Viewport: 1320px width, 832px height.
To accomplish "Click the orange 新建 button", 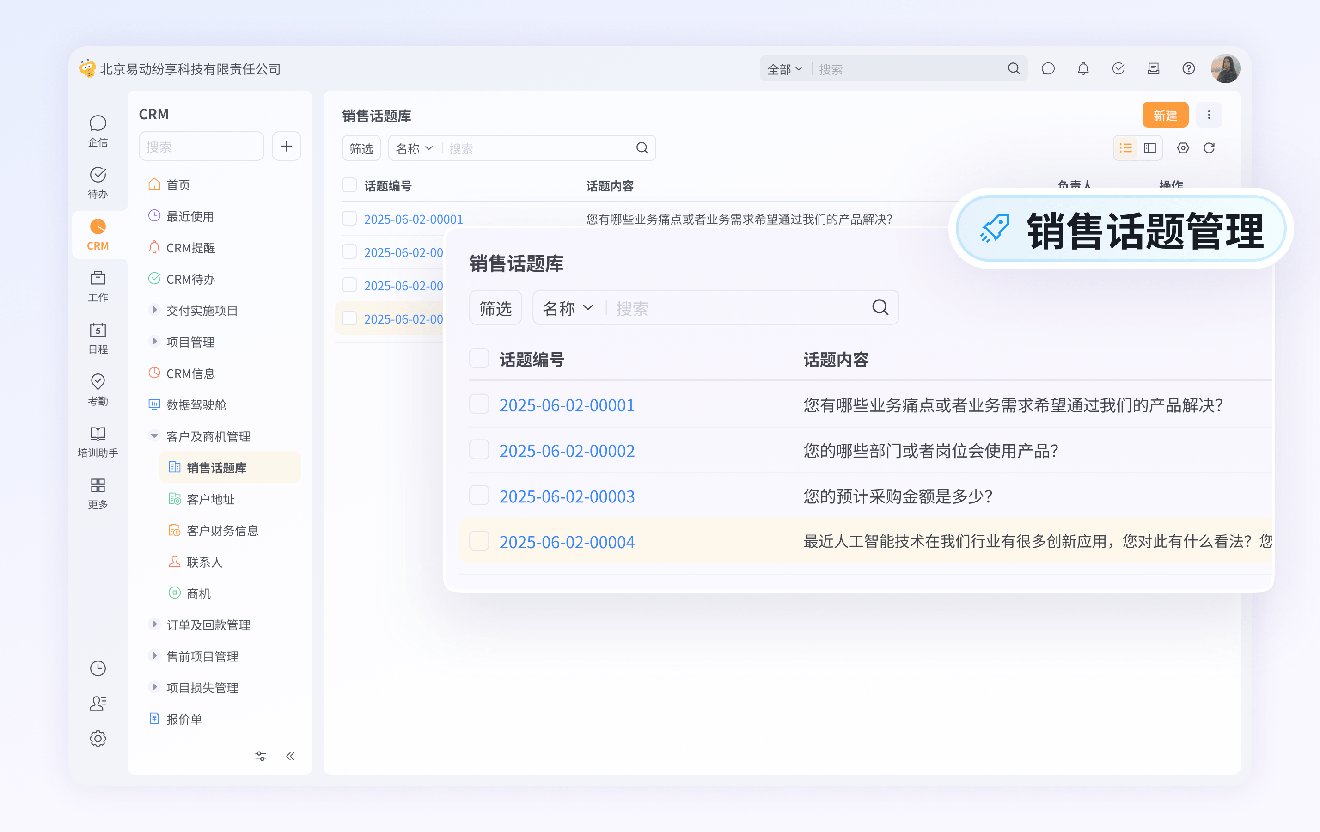I will 1165,115.
